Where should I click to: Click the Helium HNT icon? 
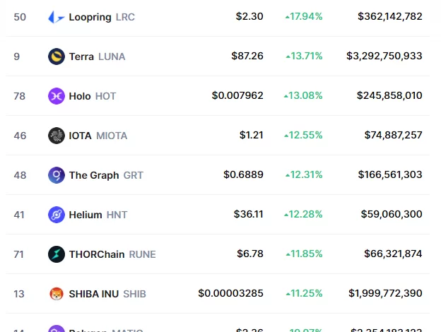click(56, 214)
